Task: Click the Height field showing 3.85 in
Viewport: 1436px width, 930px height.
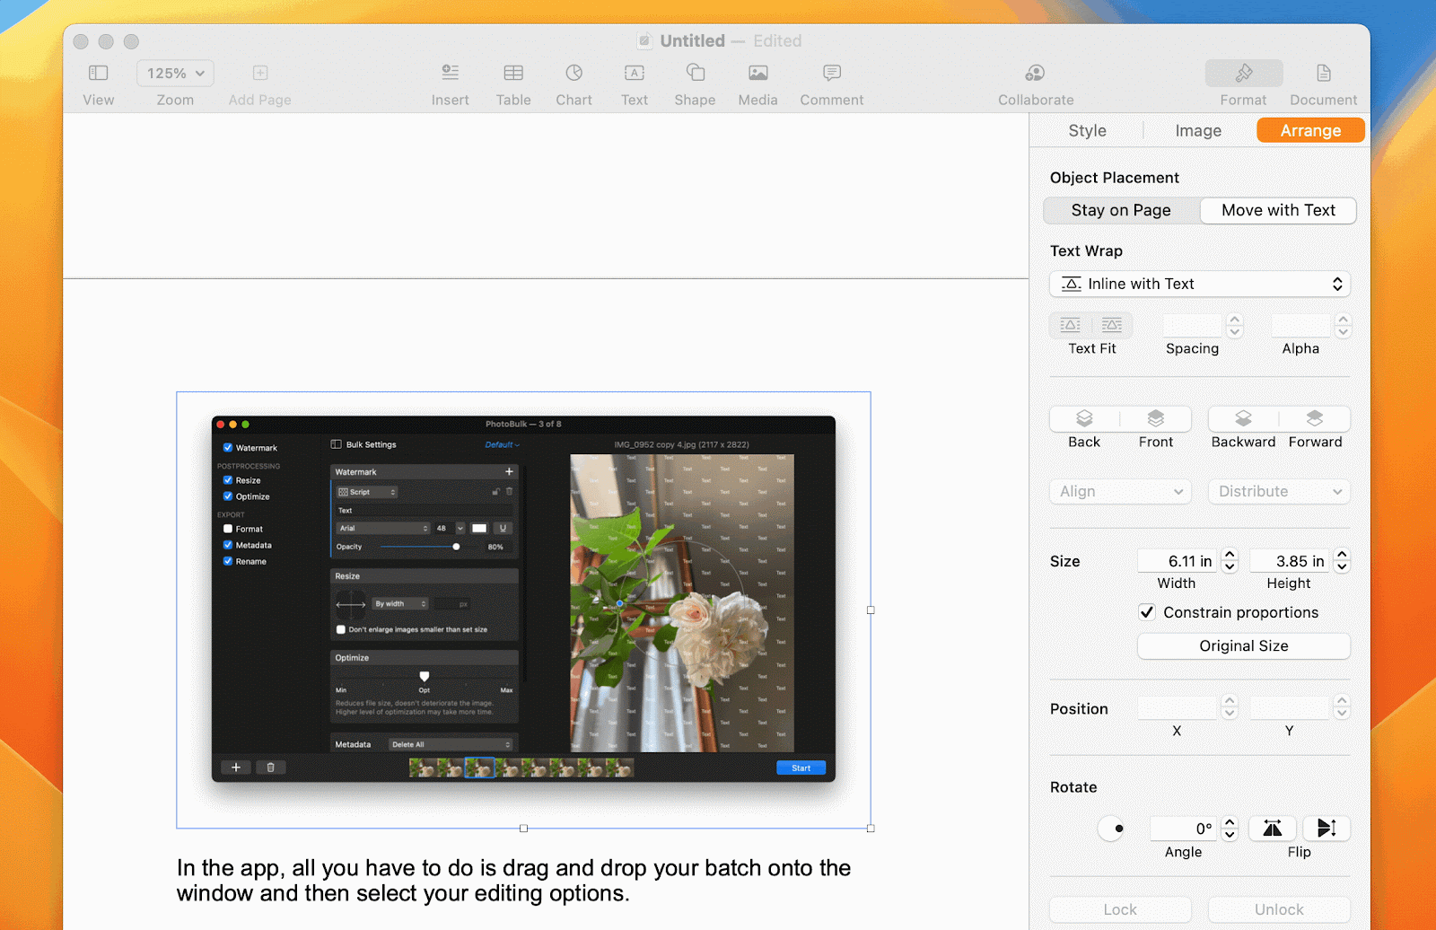Action: [1289, 561]
